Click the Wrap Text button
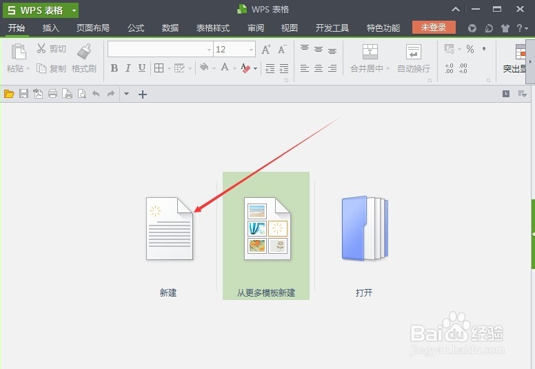This screenshot has width=535, height=369. 414,59
